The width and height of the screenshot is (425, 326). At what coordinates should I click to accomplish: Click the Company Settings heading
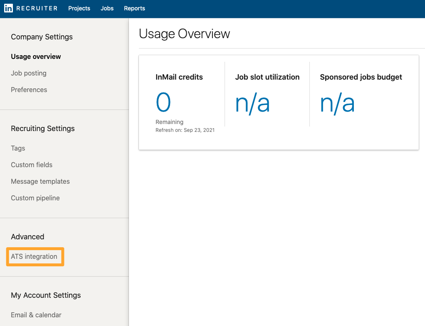coord(42,37)
